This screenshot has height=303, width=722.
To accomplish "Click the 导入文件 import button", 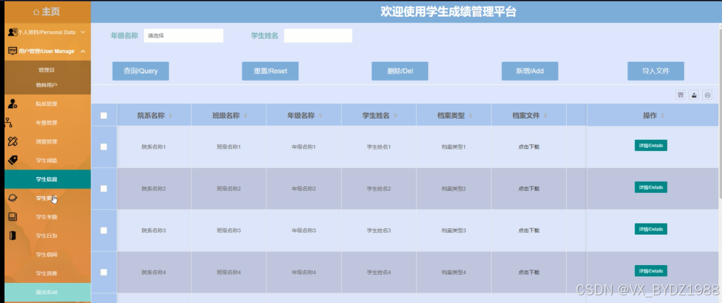I will pyautogui.click(x=656, y=71).
